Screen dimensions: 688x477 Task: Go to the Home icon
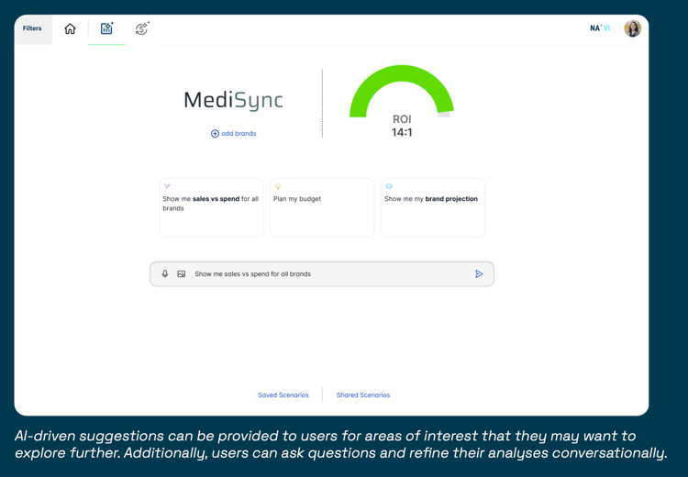coord(70,29)
